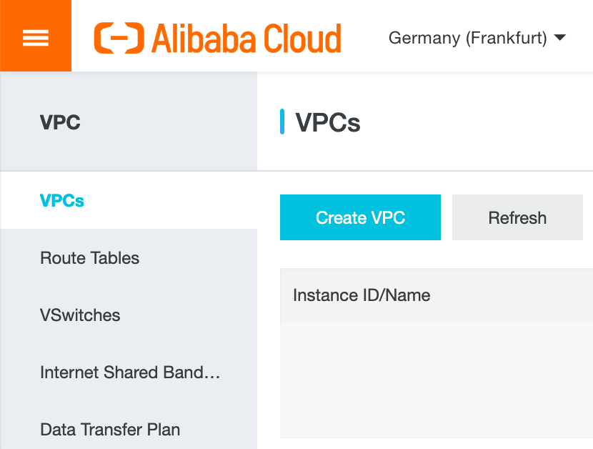Expand the caret arrow beside the region name
This screenshot has height=449, width=593.
pos(559,37)
